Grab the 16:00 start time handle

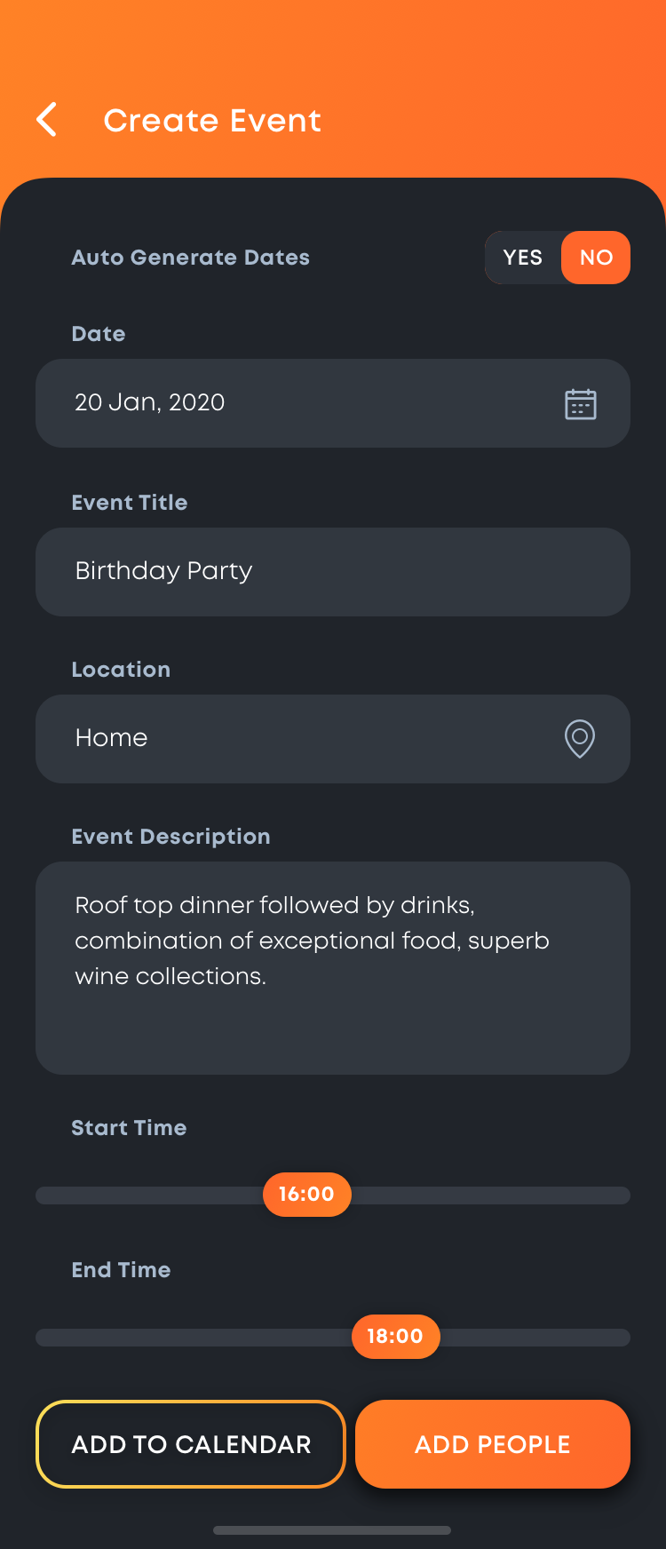(x=306, y=1195)
